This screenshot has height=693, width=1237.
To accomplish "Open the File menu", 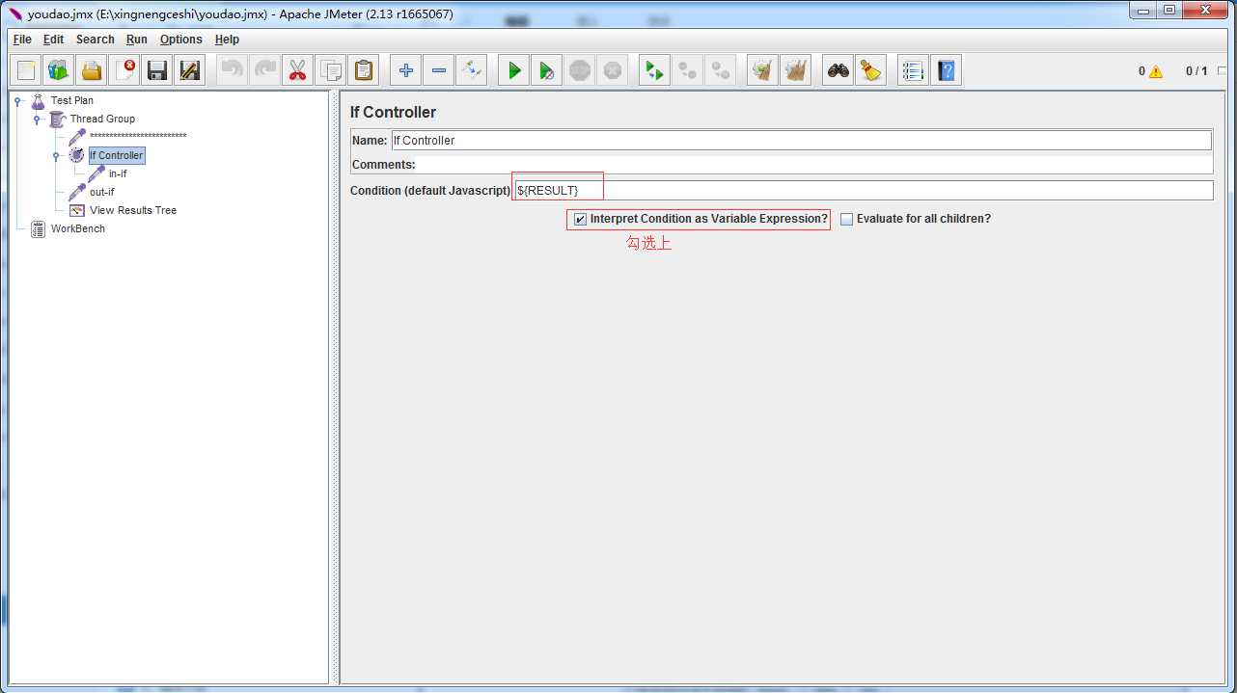I will click(22, 40).
